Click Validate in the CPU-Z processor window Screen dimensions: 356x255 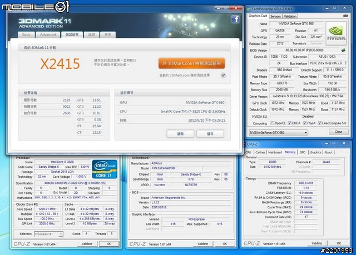(87, 244)
